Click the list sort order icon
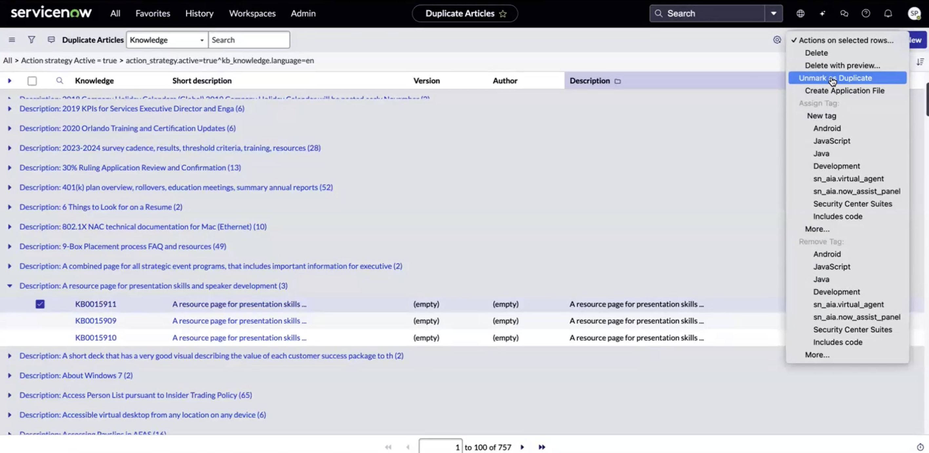The height and width of the screenshot is (453, 929). click(x=920, y=62)
